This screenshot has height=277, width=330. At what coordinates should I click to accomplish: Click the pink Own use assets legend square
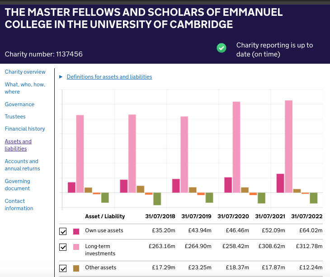(x=76, y=231)
